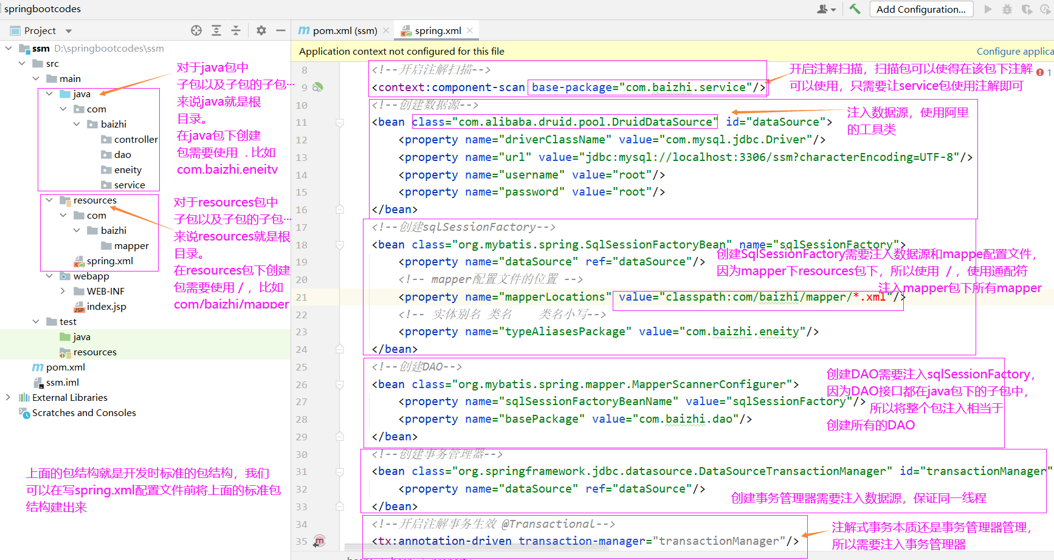1054x560 pixels.
Task: Click line number 21 in gutter
Action: coord(301,297)
